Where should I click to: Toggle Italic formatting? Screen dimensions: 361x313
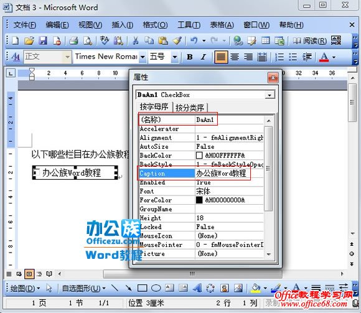pyautogui.click(x=203, y=57)
